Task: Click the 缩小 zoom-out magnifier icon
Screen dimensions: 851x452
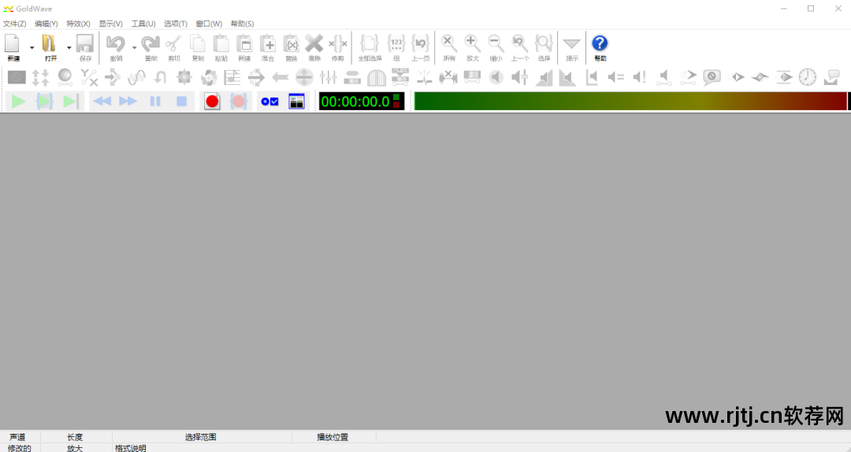Action: point(496,43)
